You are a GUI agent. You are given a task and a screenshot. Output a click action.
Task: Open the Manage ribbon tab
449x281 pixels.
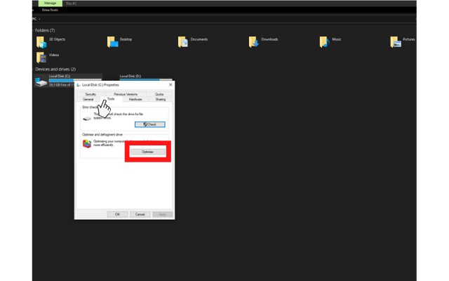(50, 3)
